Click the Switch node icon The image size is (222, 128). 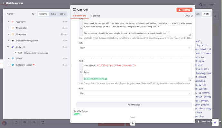[x=13, y=59]
